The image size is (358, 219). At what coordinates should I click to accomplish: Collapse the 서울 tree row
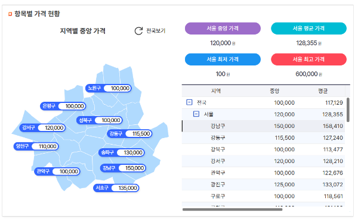[196, 114]
